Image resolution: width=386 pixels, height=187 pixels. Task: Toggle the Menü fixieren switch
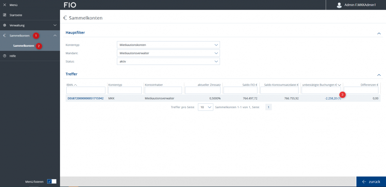point(52,181)
